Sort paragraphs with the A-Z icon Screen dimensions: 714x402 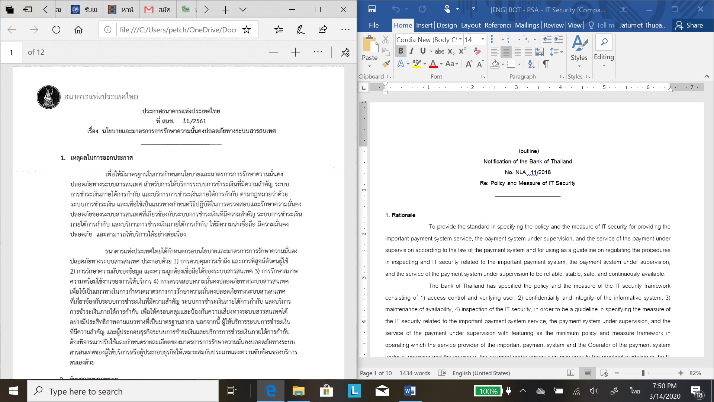pos(531,64)
